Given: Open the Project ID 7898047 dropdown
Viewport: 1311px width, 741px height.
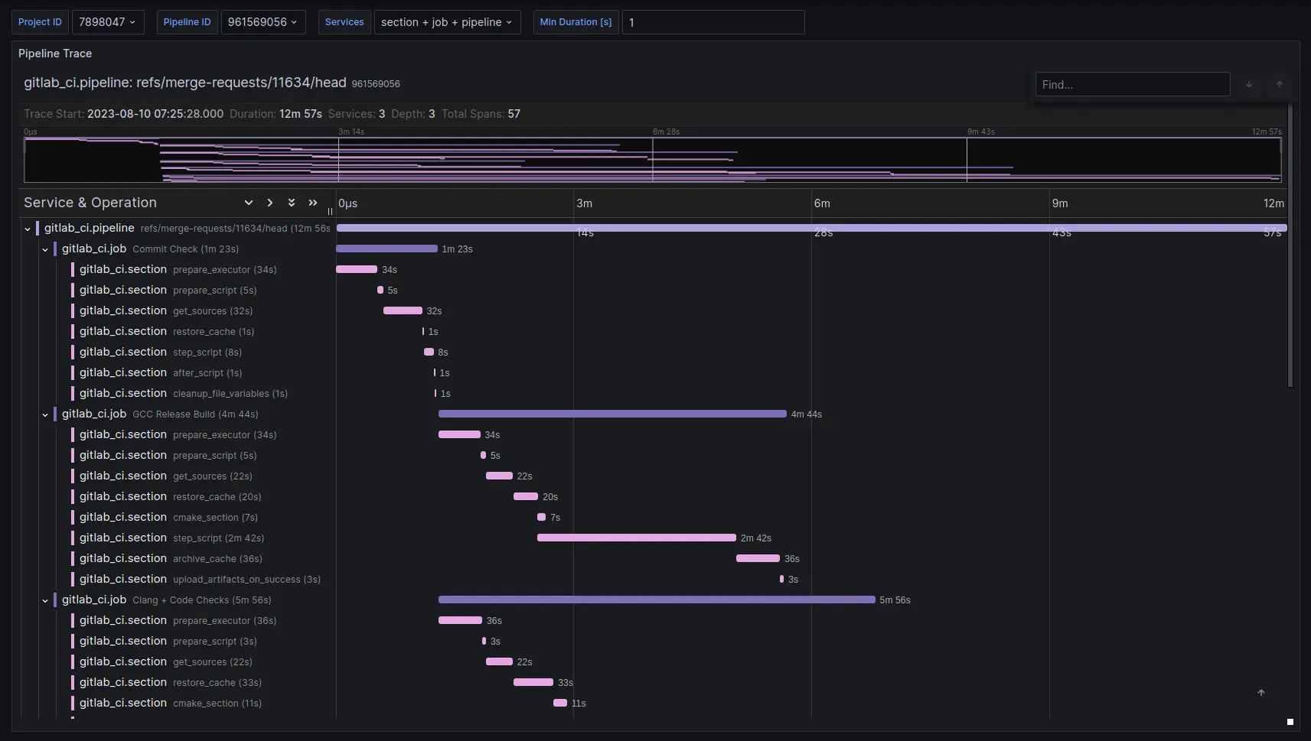Looking at the screenshot, I should coord(107,22).
